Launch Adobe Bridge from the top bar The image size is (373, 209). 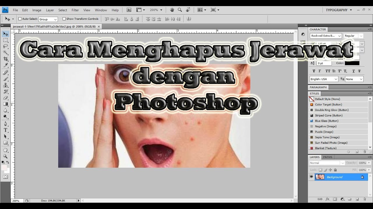(x=129, y=10)
